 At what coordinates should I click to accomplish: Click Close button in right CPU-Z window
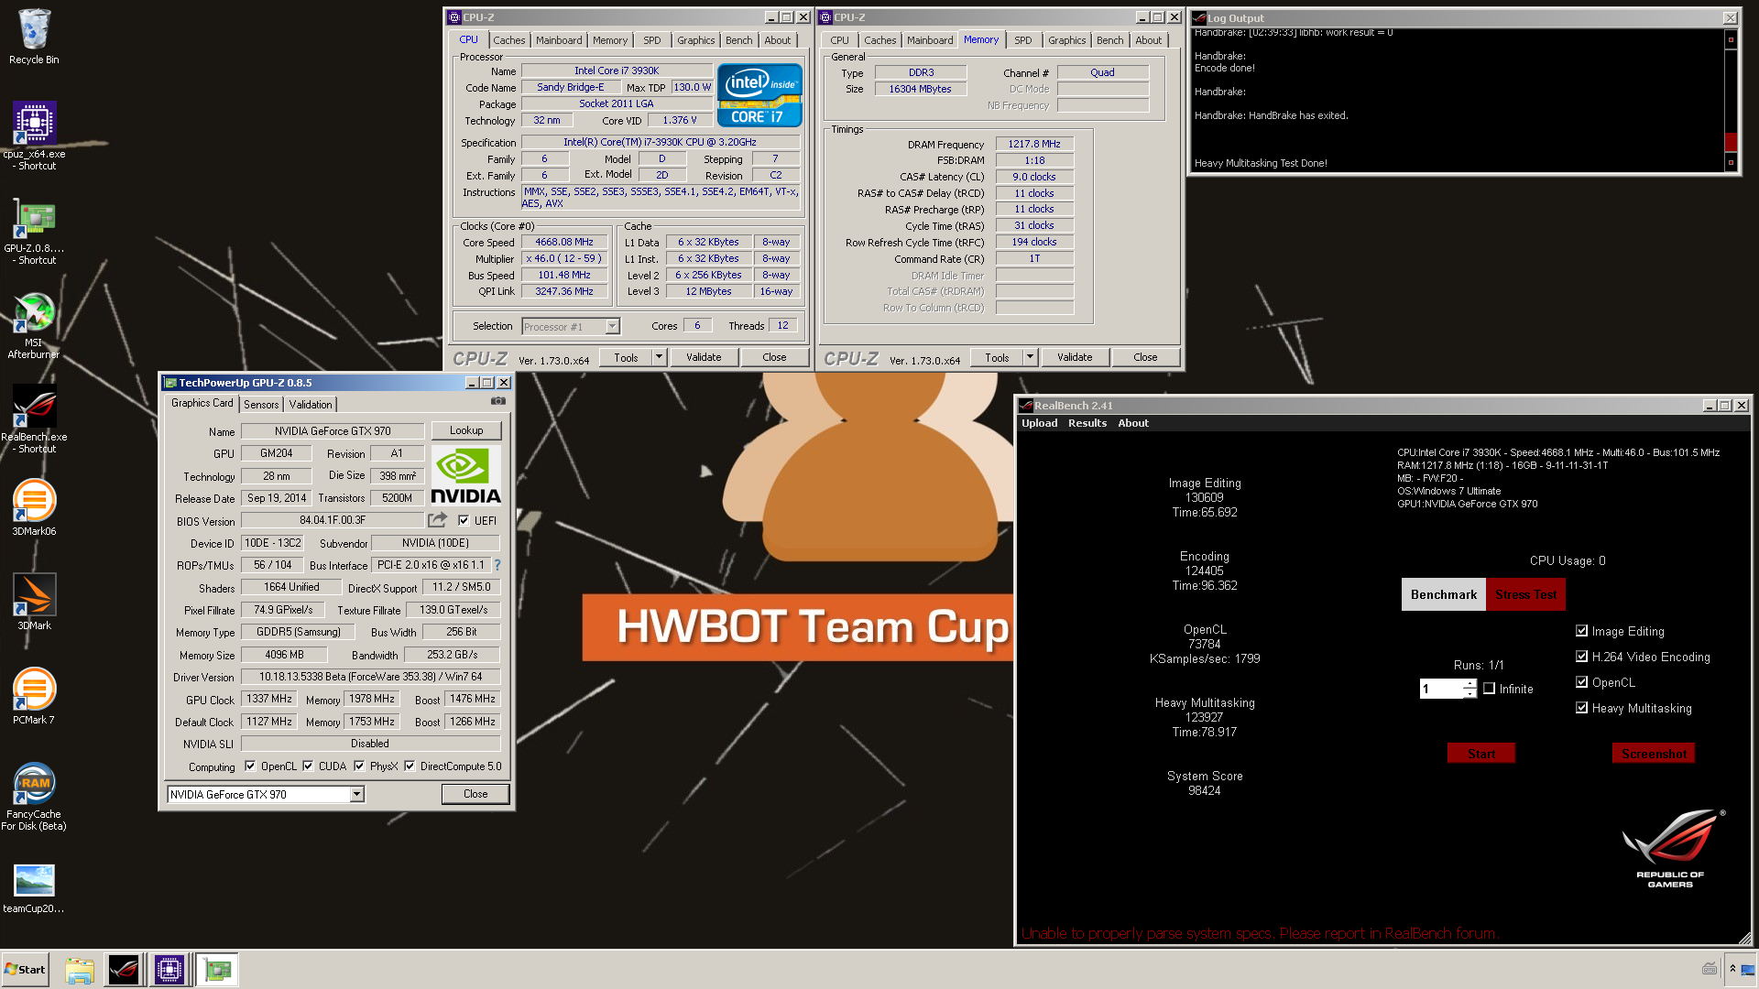(x=1144, y=357)
